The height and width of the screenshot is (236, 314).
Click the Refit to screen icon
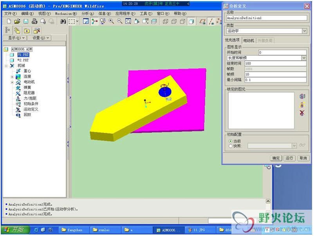(x=128, y=21)
